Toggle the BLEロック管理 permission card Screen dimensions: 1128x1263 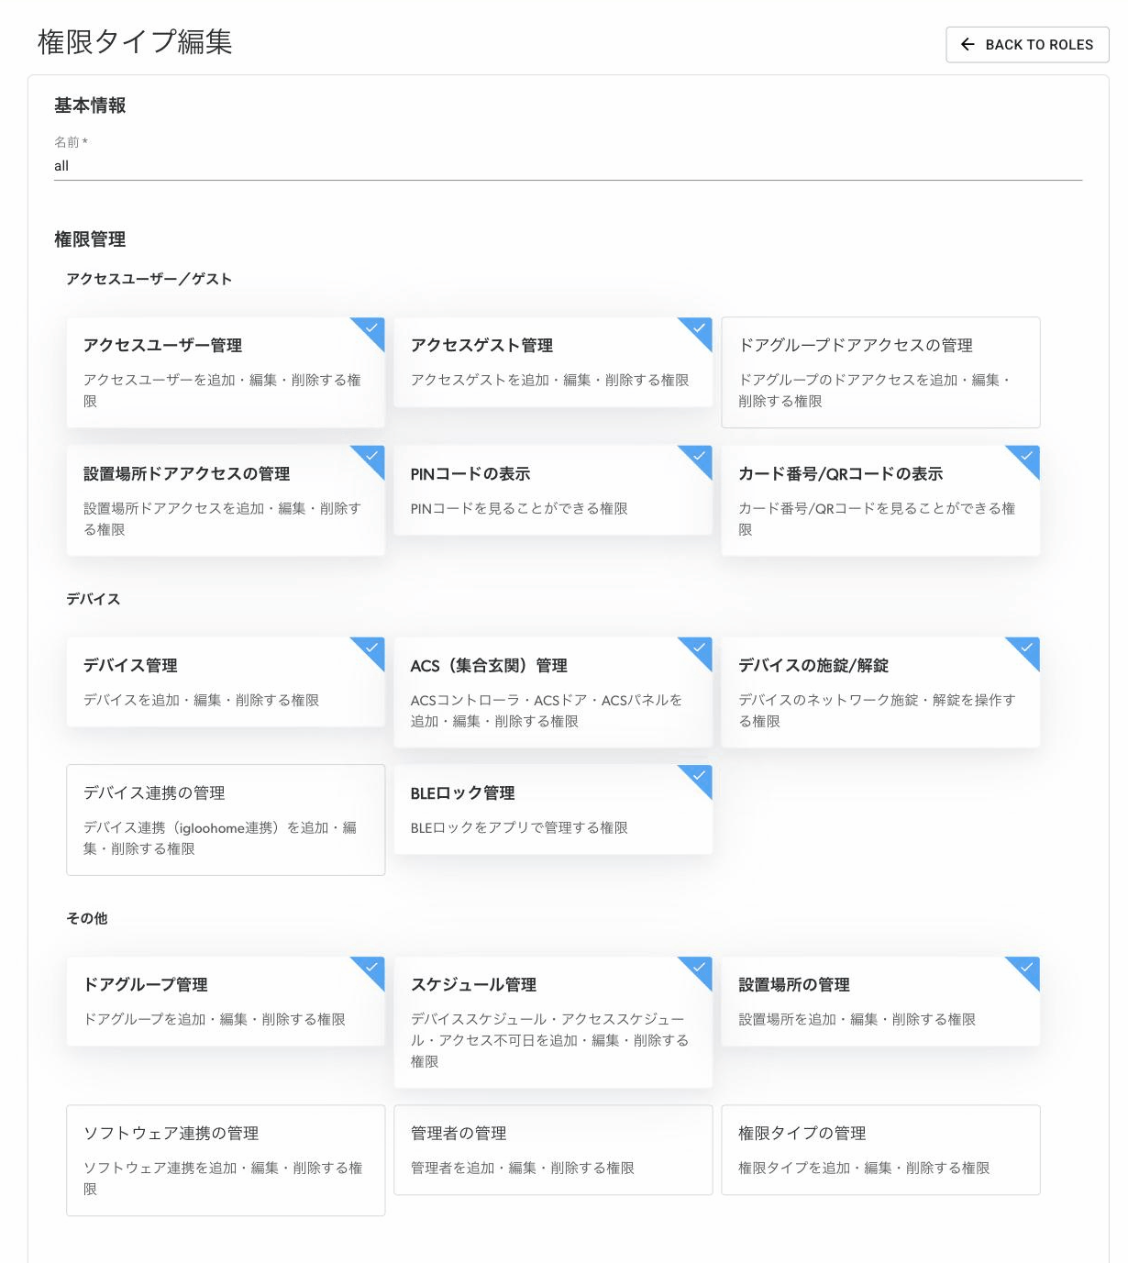(553, 810)
